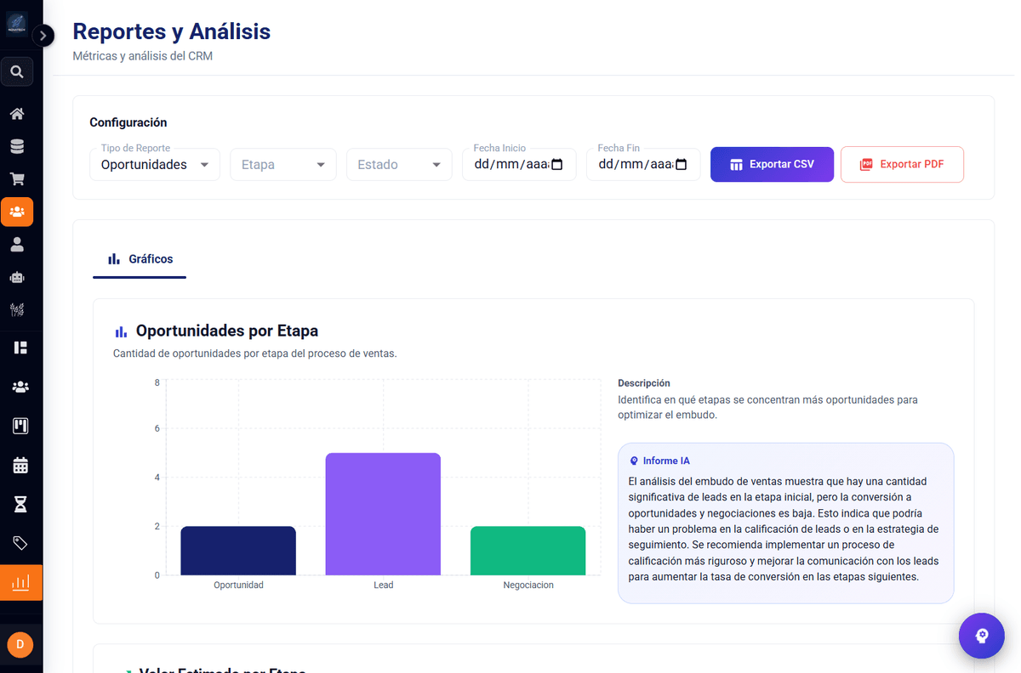Click the dark blue Oportunidad bar

238,551
